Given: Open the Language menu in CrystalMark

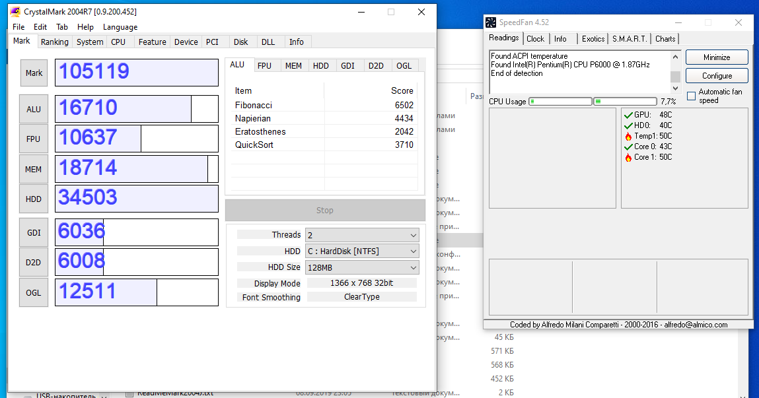Looking at the screenshot, I should coord(120,27).
